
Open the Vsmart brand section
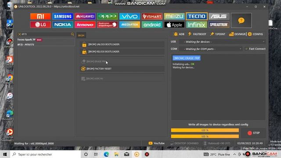152,16
